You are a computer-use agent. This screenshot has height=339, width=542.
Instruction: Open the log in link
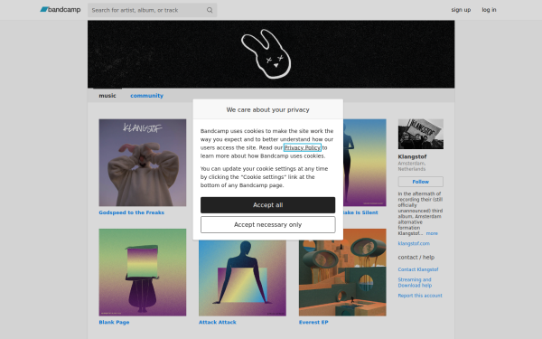click(489, 10)
